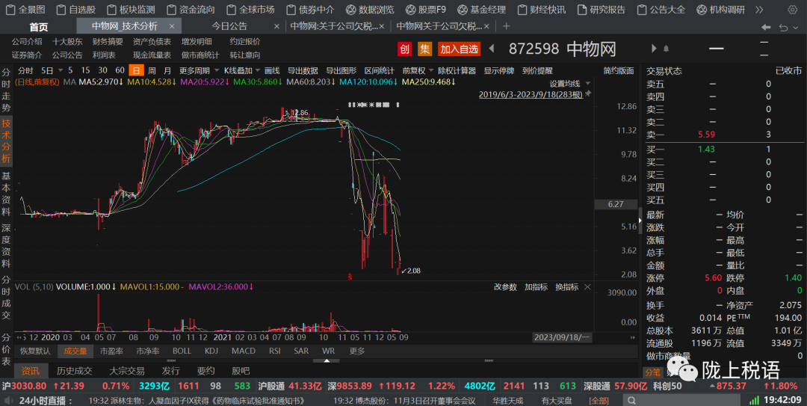Activate the 画线 drawing tool
This screenshot has width=807, height=406.
point(272,70)
